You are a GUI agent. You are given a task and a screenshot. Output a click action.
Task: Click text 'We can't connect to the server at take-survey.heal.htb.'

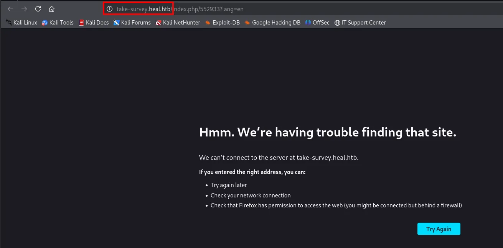pos(279,158)
